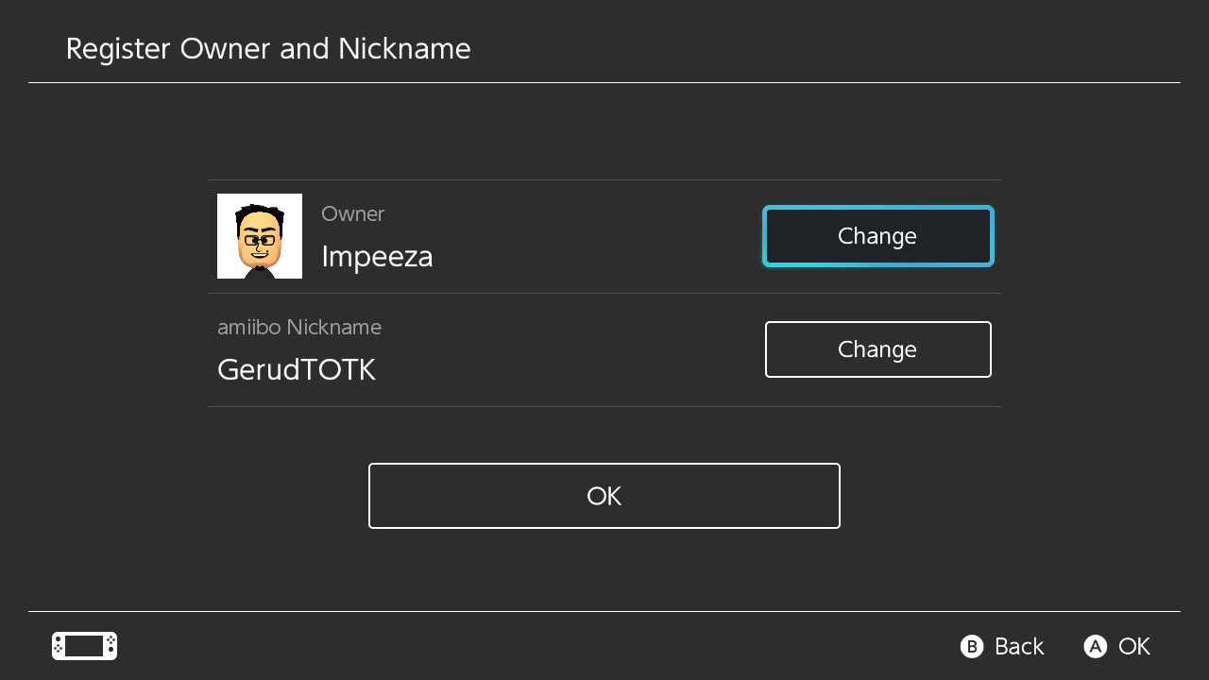Select the circular B glyph in the footer
The height and width of the screenshot is (680, 1209).
[x=972, y=646]
